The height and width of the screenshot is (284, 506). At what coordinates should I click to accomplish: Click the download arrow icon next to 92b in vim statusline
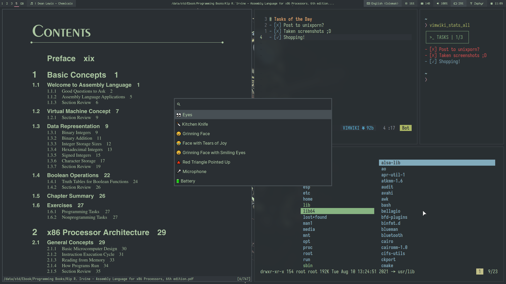pos(363,128)
